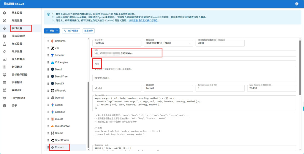
Task: Click the 鼠标悬停翻译 mouse icon
Action: click(x=4, y=75)
